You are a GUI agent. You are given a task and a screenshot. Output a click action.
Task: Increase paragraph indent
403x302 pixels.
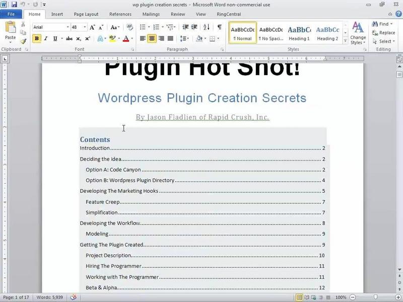194,27
